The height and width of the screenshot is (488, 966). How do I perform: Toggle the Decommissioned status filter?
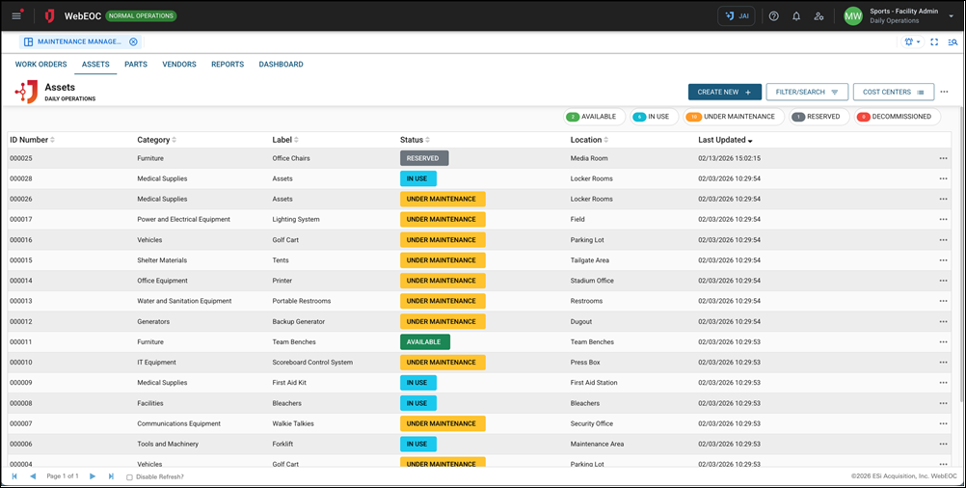click(x=897, y=117)
